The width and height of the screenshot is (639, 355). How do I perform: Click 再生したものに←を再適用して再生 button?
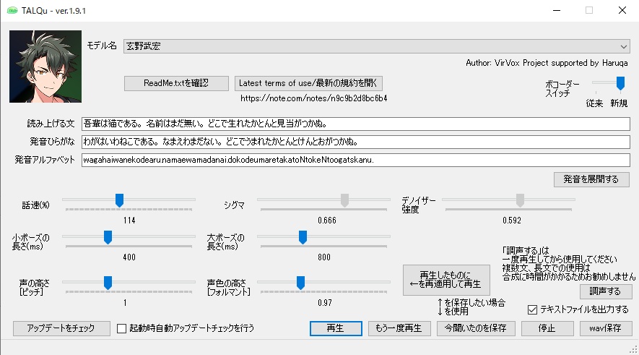(446, 280)
